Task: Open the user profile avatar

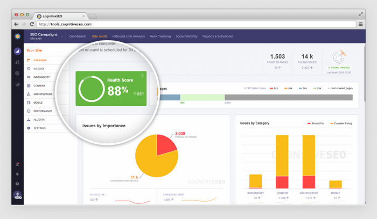Action: [x=17, y=195]
